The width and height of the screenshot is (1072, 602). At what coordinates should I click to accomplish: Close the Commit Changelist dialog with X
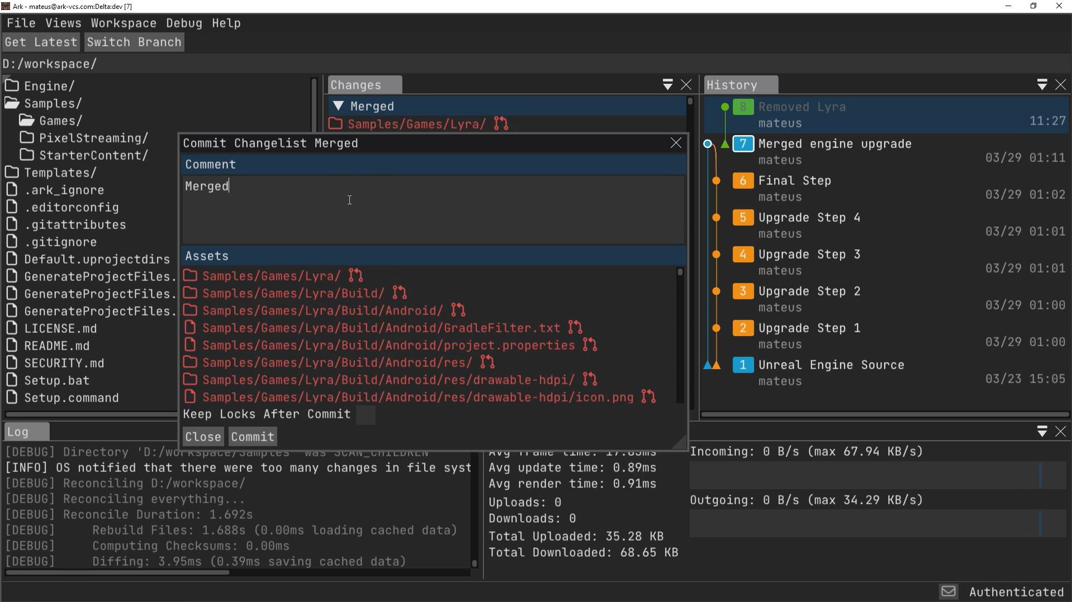tap(676, 143)
